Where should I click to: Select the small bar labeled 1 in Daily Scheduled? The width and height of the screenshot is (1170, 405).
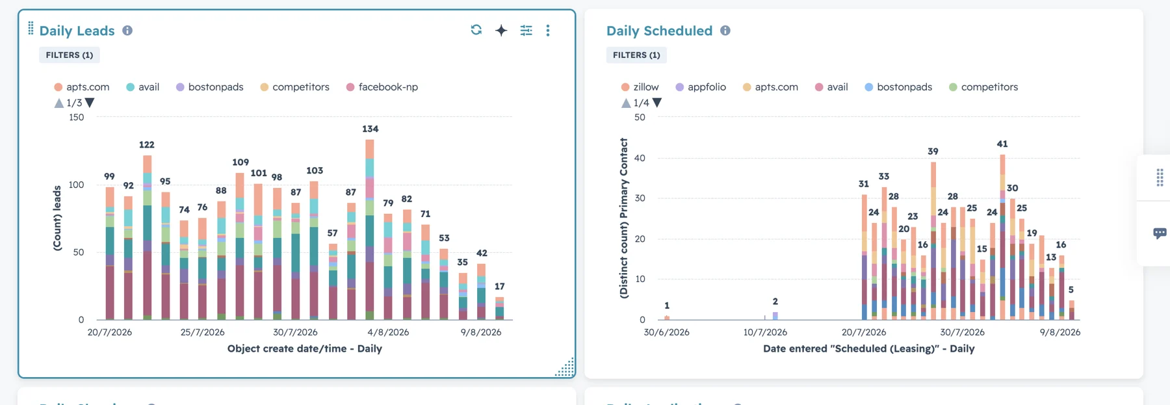[667, 318]
